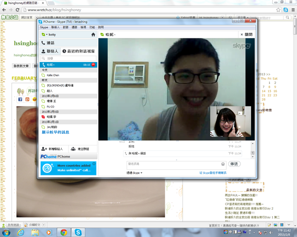Open 顯示較早的訊息 link

tap(56, 132)
